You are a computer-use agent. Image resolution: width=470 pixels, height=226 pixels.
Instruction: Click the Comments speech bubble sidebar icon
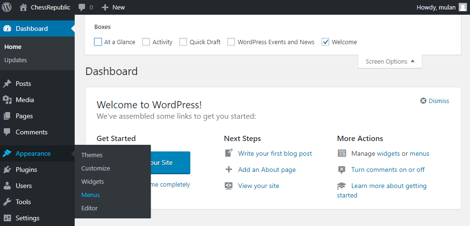click(x=7, y=132)
